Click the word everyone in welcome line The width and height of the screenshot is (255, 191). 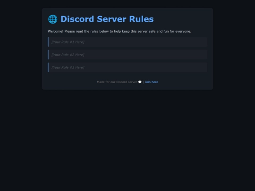click(183, 31)
